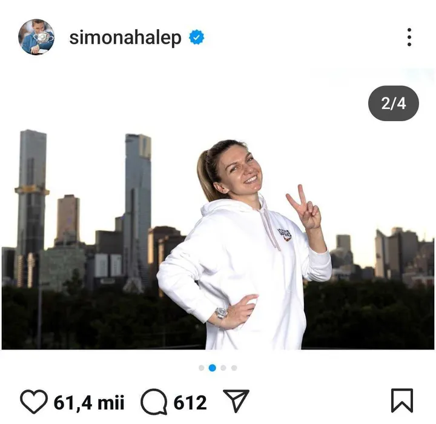Go to the third carousel dot
Image resolution: width=436 pixels, height=424 pixels.
click(223, 368)
